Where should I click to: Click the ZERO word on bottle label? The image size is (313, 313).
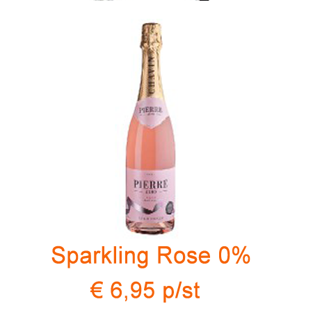[151, 192]
